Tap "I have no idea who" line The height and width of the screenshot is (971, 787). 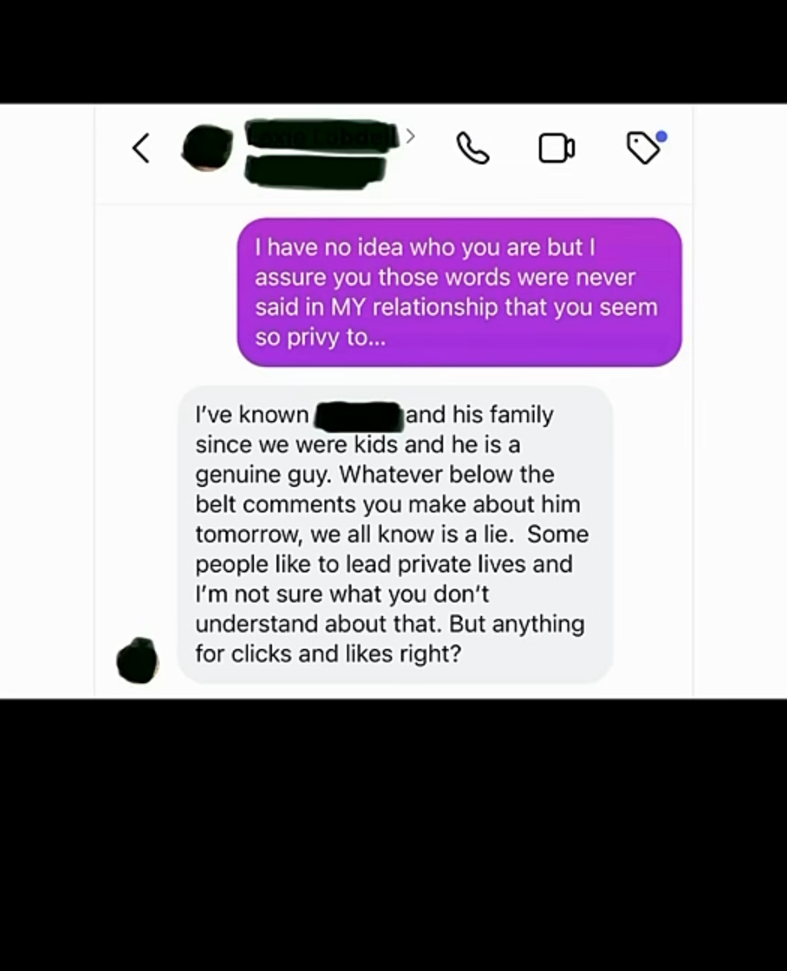pos(355,247)
